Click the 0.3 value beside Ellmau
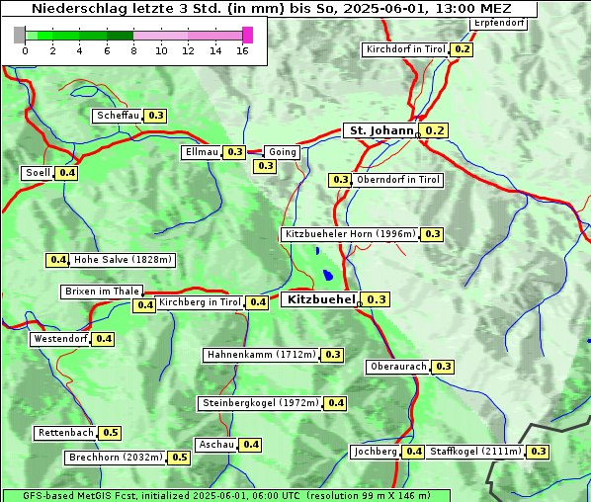591x502 pixels. coord(234,152)
